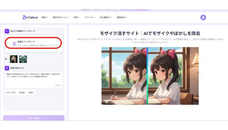Open the リソース dropdown menu
The width and height of the screenshot is (228, 130).
90,18
